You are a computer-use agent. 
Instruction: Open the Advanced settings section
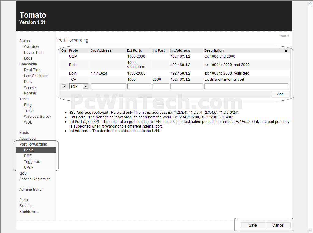coord(27,138)
